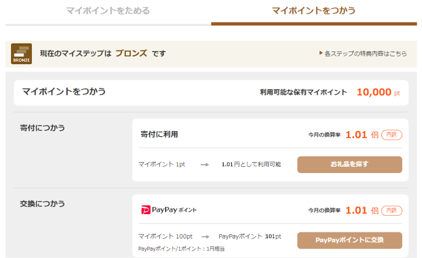Click PayPayポイントに交換 button

click(x=349, y=240)
